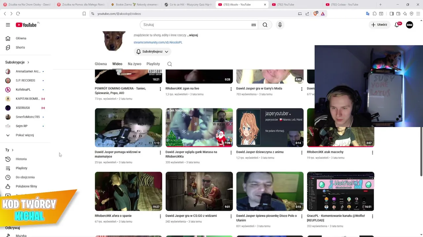Open the Brave Rewards triangle icon
Viewport: 423px width, 237px height.
pos(323,13)
